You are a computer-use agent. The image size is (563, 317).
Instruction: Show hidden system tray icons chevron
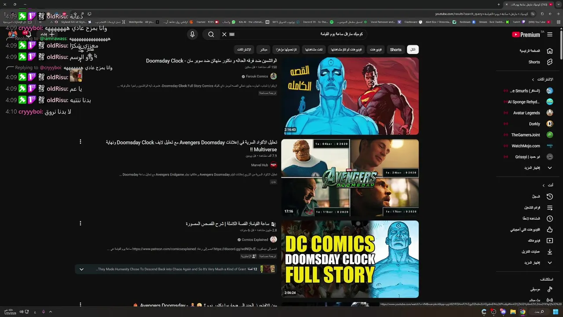click(x=51, y=312)
